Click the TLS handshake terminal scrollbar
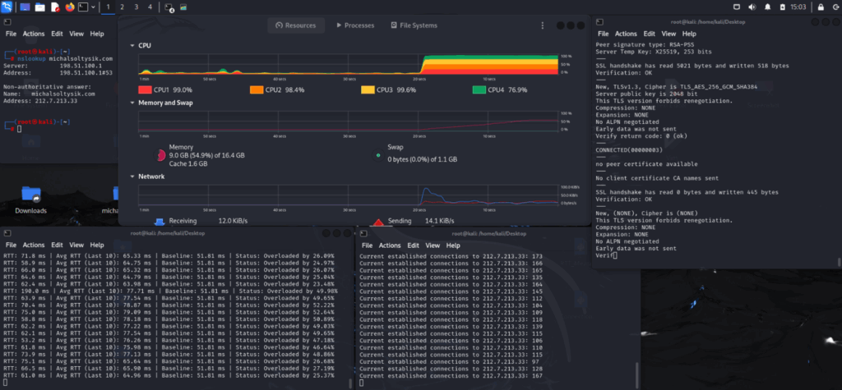Image resolution: width=842 pixels, height=390 pixels. 839,262
